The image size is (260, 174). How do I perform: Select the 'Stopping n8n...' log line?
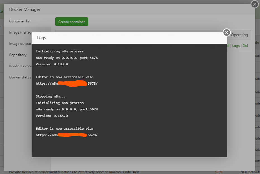point(51,96)
